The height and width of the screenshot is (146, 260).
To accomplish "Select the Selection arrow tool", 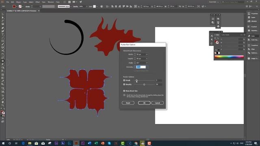I will point(3,15).
